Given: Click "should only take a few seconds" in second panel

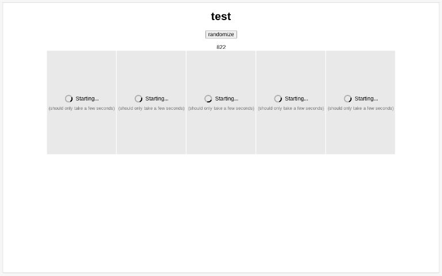Looking at the screenshot, I should 151,108.
